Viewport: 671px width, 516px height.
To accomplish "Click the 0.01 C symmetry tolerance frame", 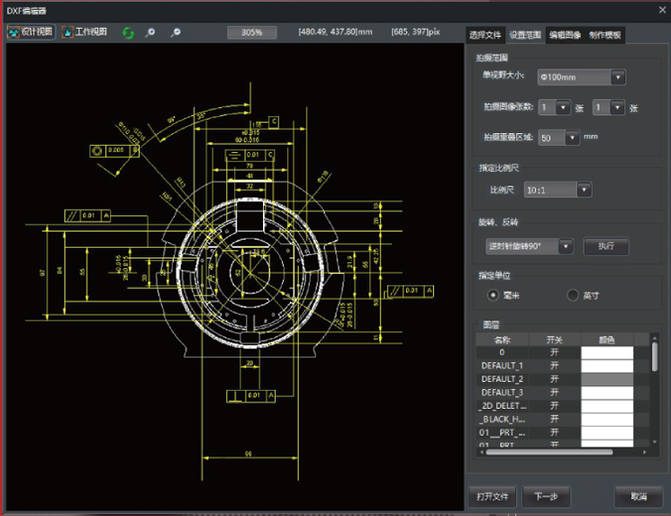I will coord(249,155).
